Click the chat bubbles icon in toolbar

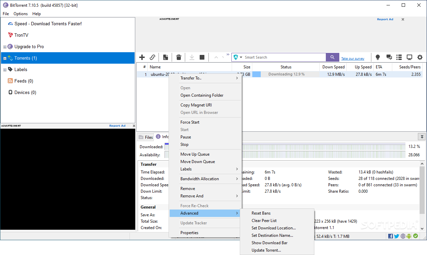click(389, 57)
